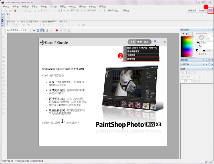Click the 快速修片 button
The height and width of the screenshot is (164, 214).
point(203,11)
